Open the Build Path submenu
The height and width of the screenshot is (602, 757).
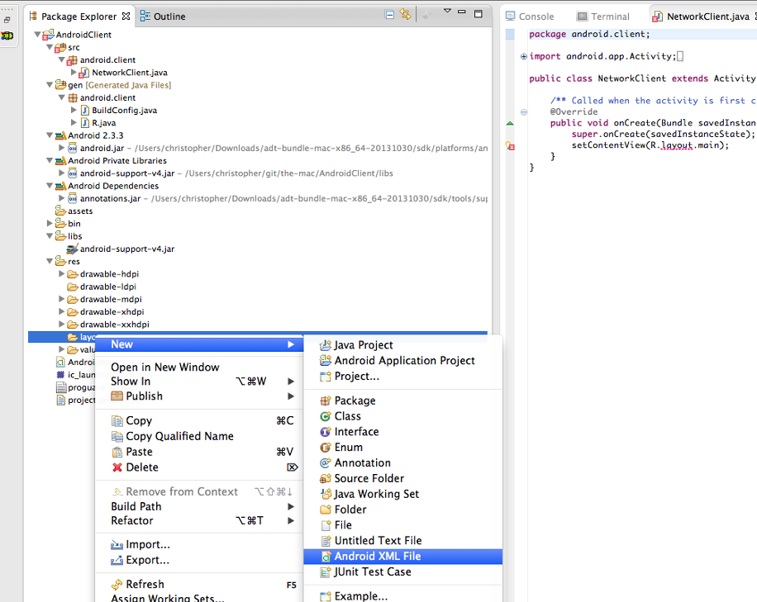pyautogui.click(x=199, y=506)
